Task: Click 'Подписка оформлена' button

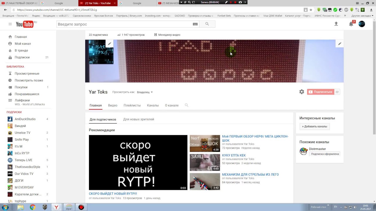Action: [325, 154]
